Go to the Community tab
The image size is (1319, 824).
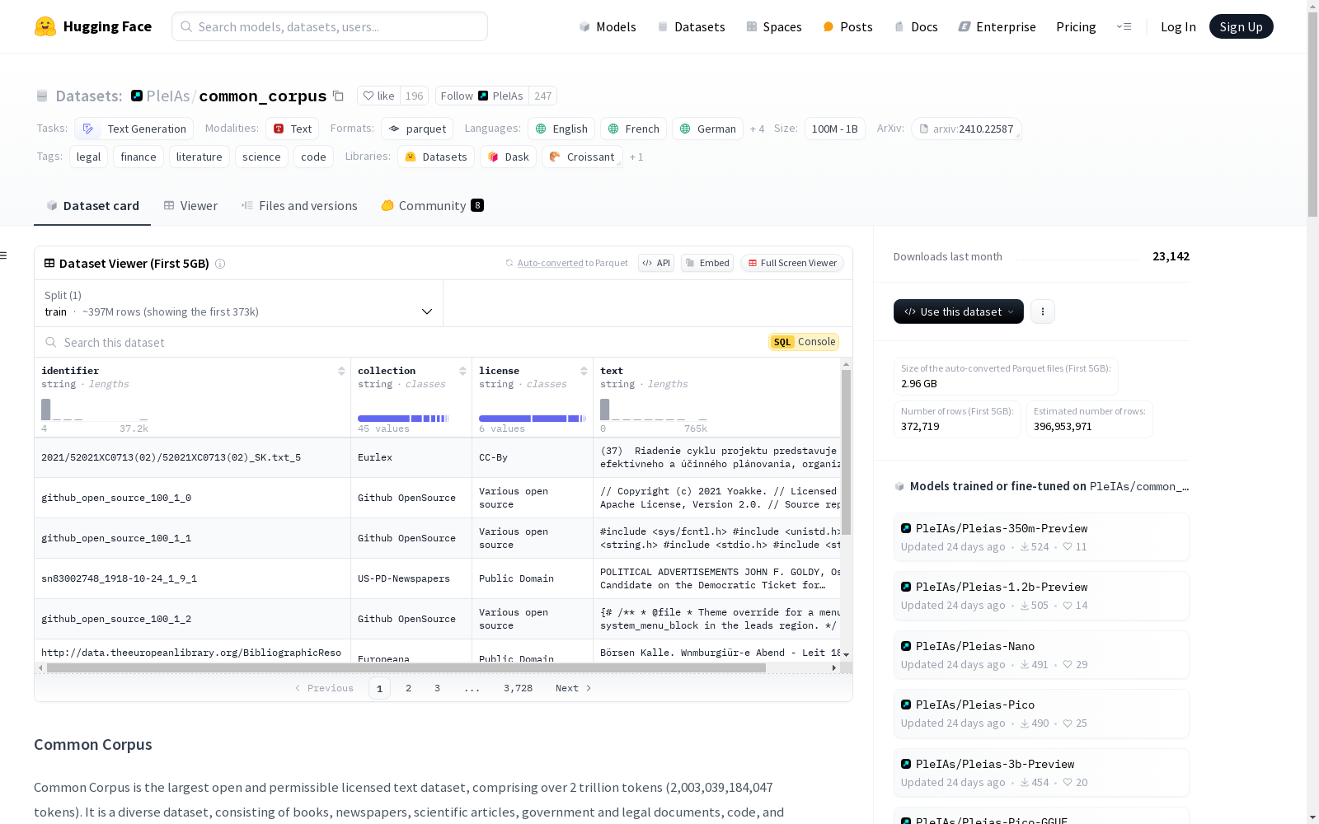(x=432, y=206)
